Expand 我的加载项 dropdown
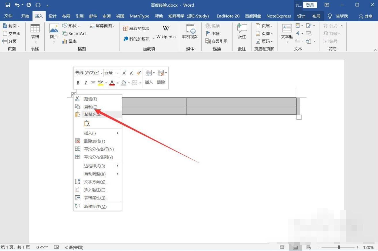The height and width of the screenshot is (251, 378). (x=154, y=39)
